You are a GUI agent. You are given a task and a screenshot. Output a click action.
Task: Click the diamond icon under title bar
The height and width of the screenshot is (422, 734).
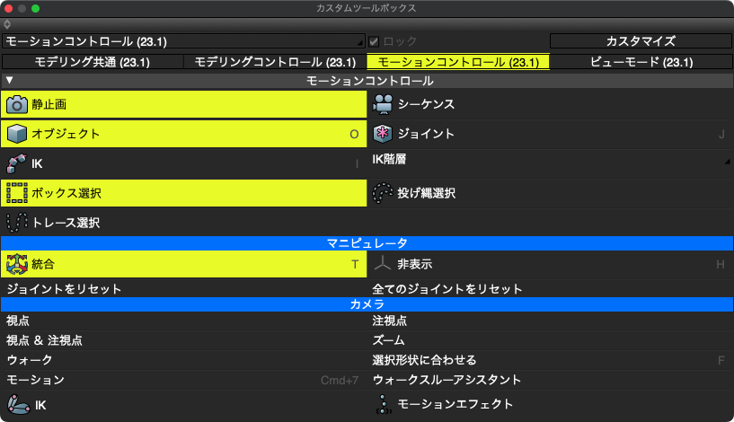coord(7,24)
